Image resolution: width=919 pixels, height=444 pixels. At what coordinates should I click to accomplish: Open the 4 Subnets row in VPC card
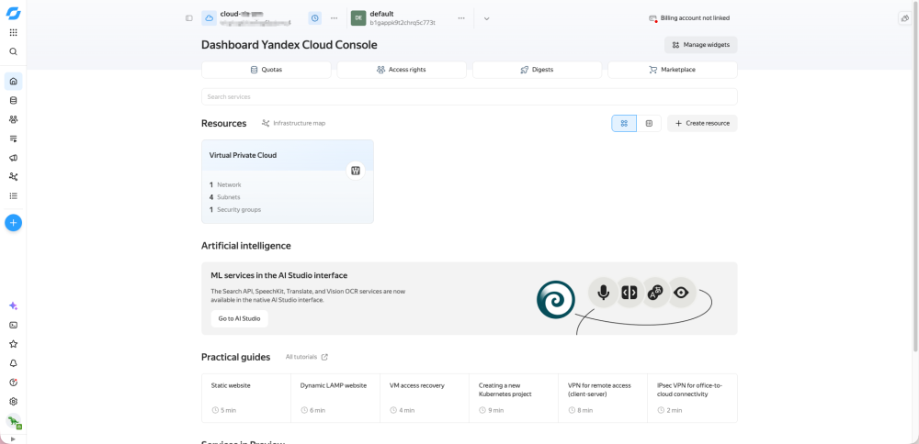(x=225, y=197)
